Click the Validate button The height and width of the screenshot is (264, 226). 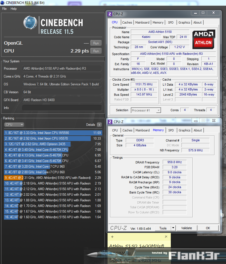coord(187,228)
